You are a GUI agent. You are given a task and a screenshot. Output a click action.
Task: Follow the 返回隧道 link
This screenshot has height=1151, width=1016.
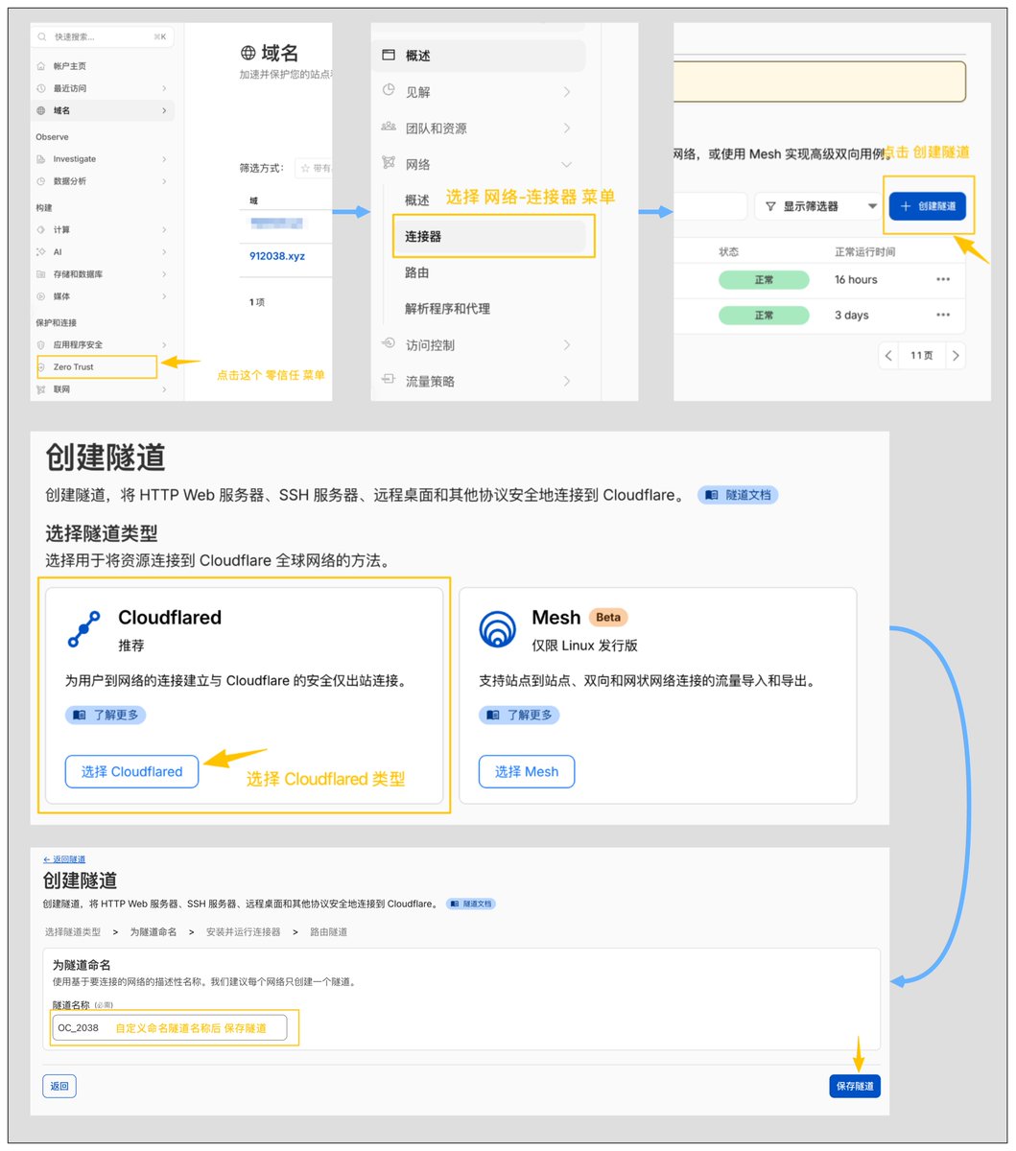(64, 859)
